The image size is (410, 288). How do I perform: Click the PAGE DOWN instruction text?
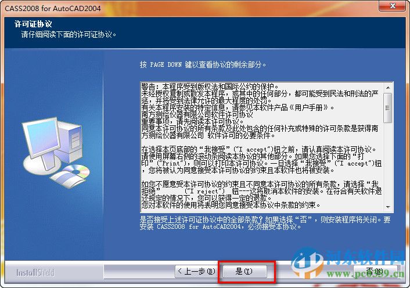point(203,64)
